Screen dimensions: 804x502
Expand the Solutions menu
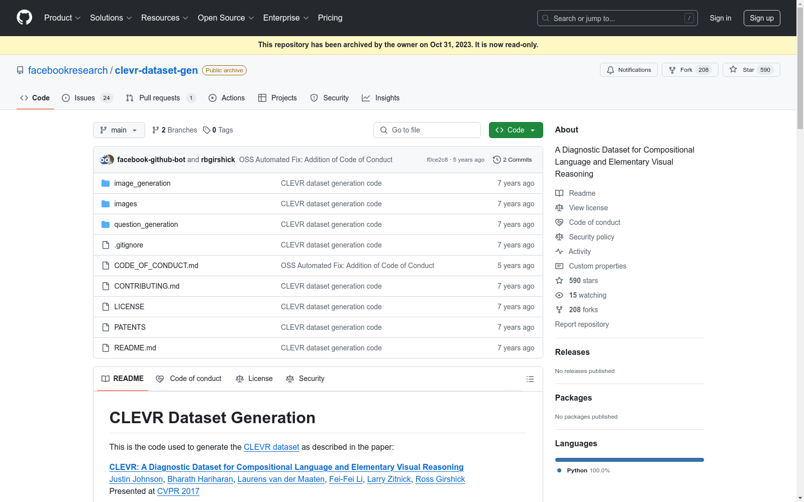pyautogui.click(x=111, y=18)
